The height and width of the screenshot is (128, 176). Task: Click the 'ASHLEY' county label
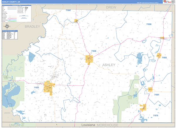[109, 65]
